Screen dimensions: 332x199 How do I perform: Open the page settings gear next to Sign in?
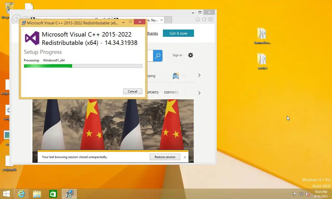[x=191, y=55]
